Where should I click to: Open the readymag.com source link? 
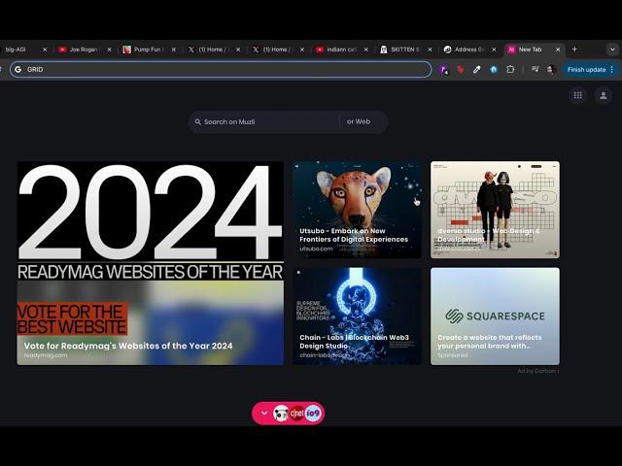46,355
